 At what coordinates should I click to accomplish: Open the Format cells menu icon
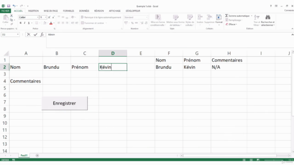(x=219, y=20)
